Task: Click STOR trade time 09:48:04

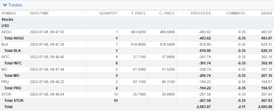Action: [x=47, y=94]
